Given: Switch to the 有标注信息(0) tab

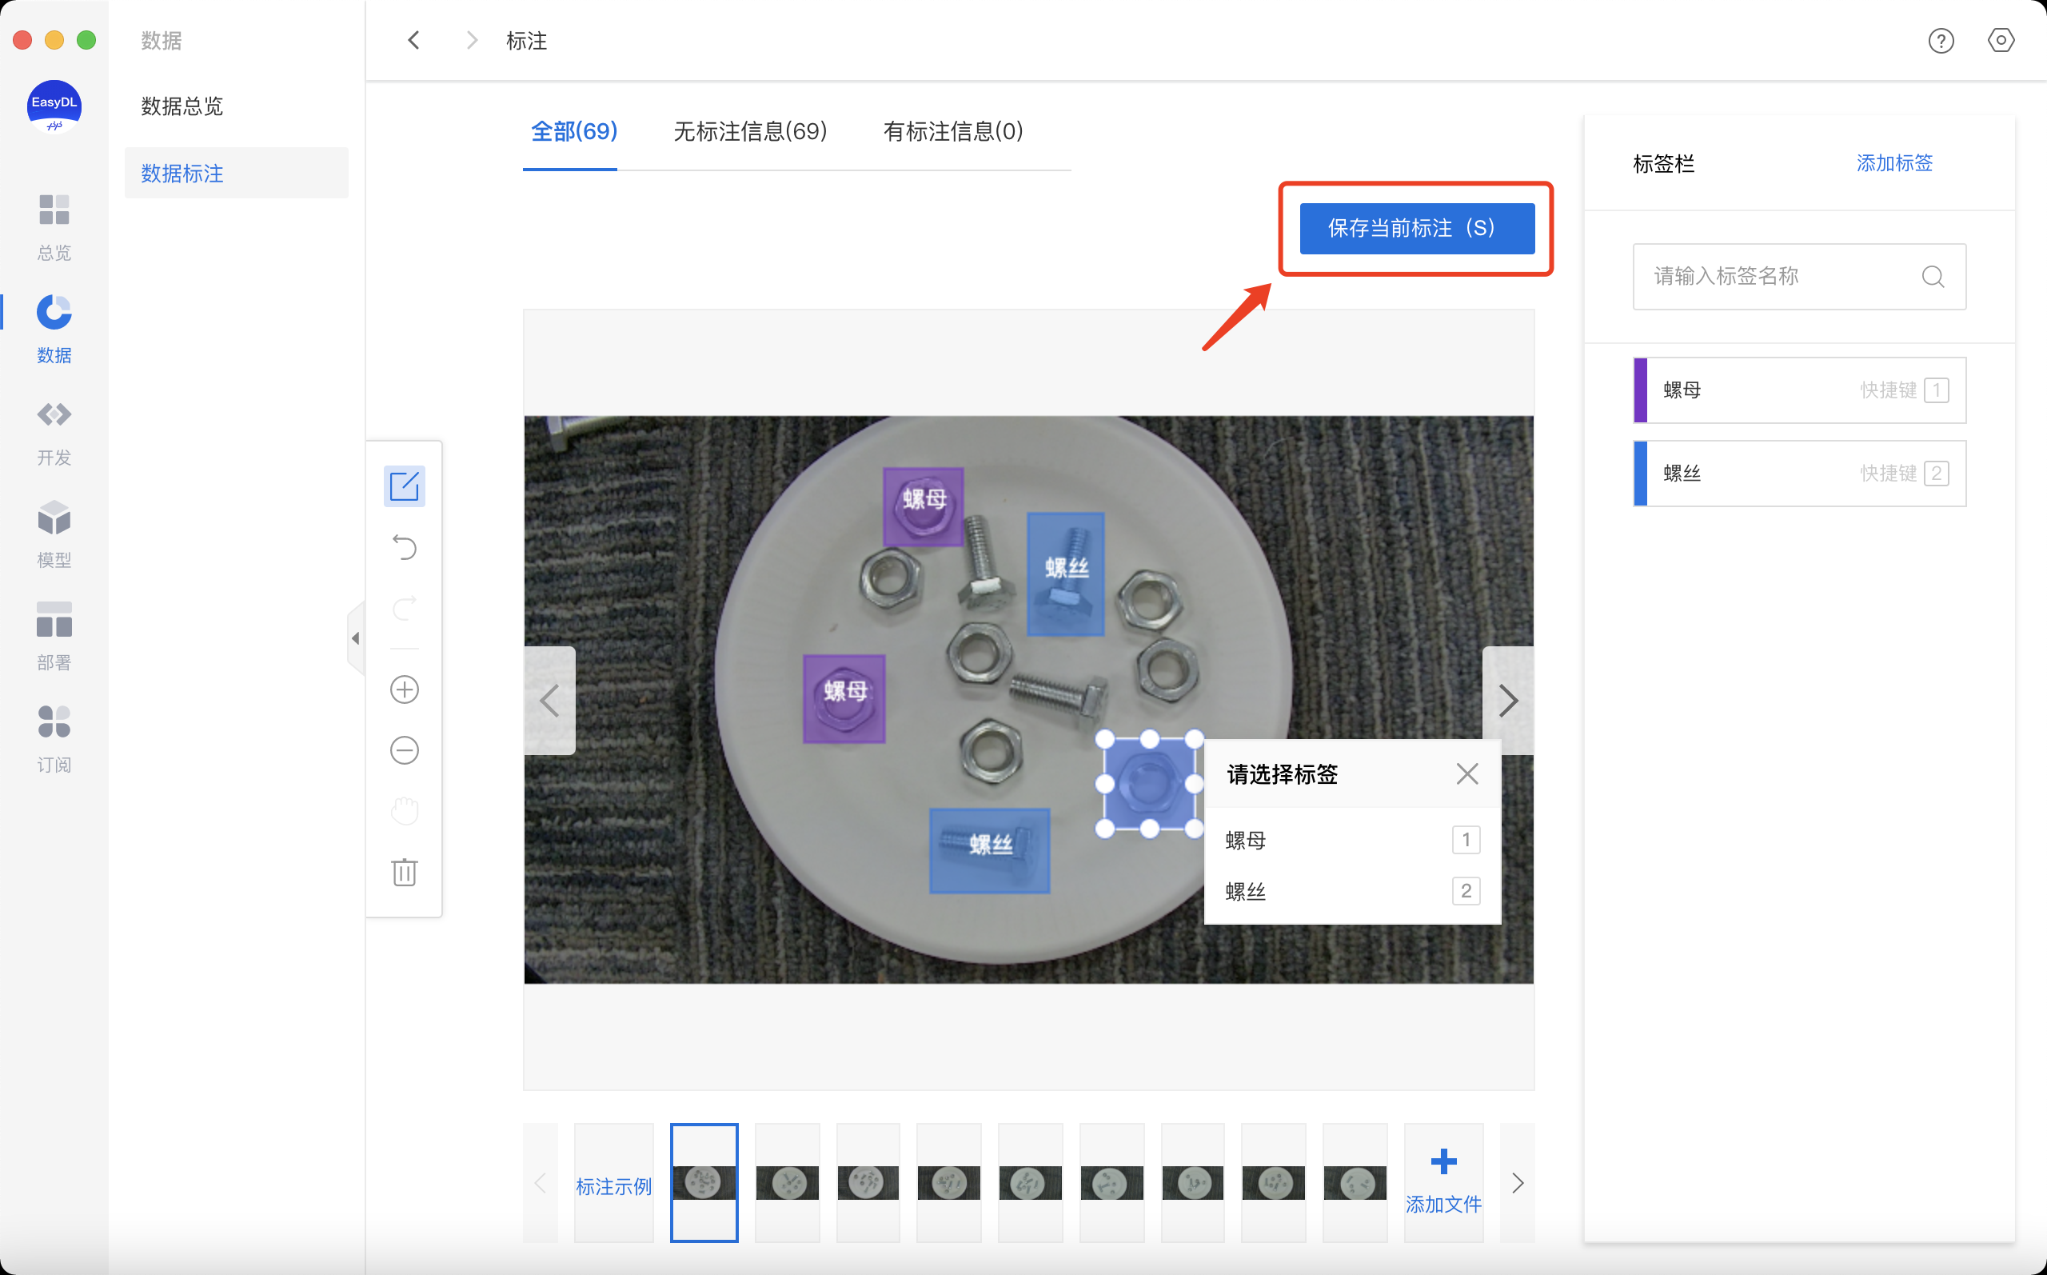Looking at the screenshot, I should pyautogui.click(x=953, y=131).
